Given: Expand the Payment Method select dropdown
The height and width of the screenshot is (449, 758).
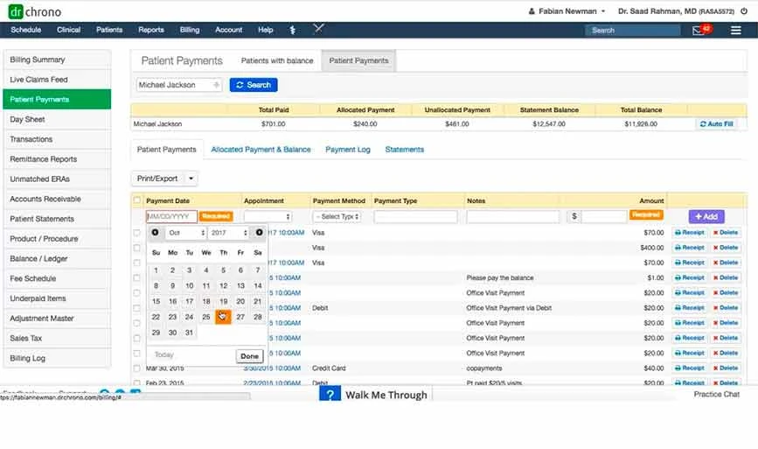Looking at the screenshot, I should point(337,216).
